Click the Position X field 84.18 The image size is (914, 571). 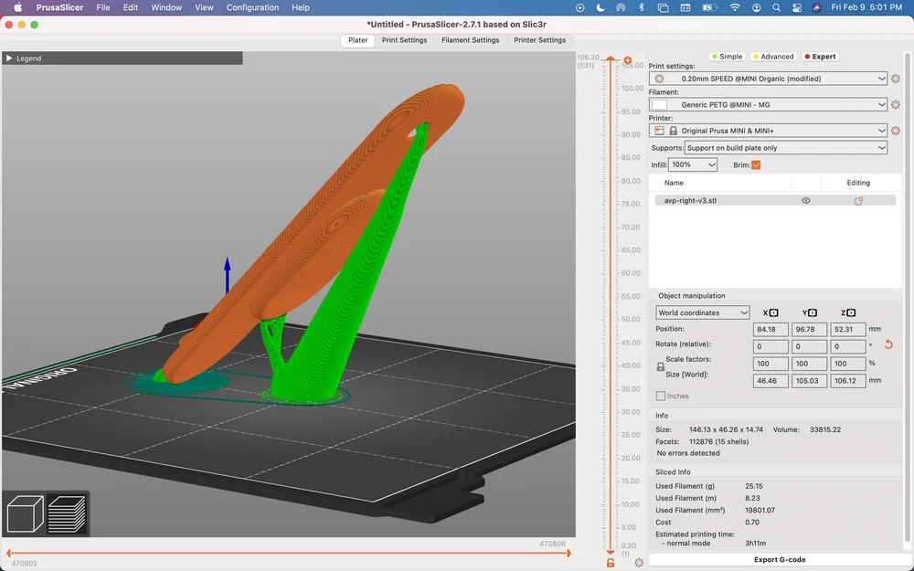pos(770,329)
